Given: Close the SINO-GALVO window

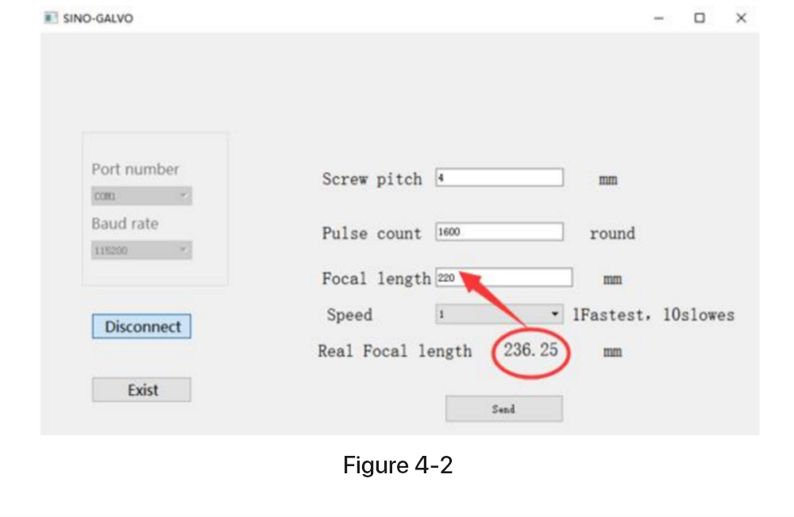Looking at the screenshot, I should pyautogui.click(x=741, y=18).
